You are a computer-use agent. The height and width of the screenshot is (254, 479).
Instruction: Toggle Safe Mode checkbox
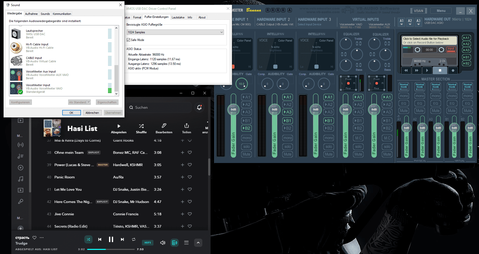[x=129, y=40]
